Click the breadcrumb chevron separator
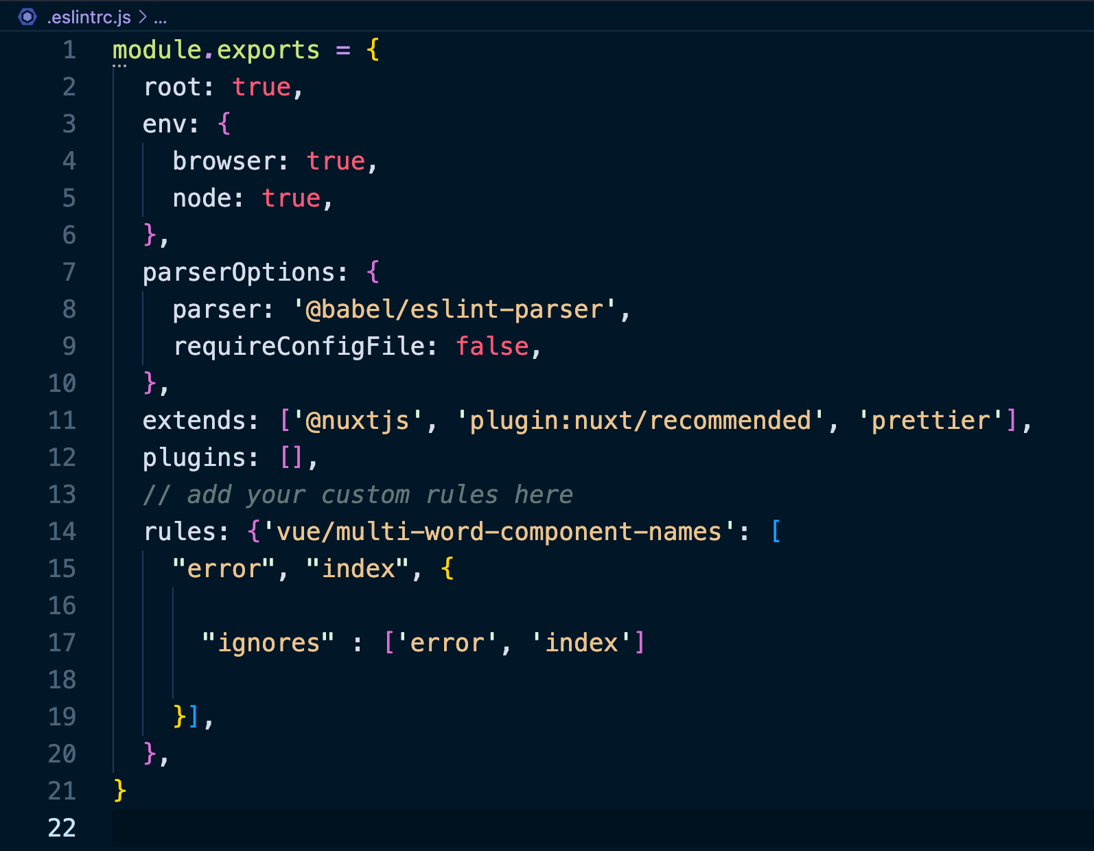The height and width of the screenshot is (851, 1094). (143, 17)
